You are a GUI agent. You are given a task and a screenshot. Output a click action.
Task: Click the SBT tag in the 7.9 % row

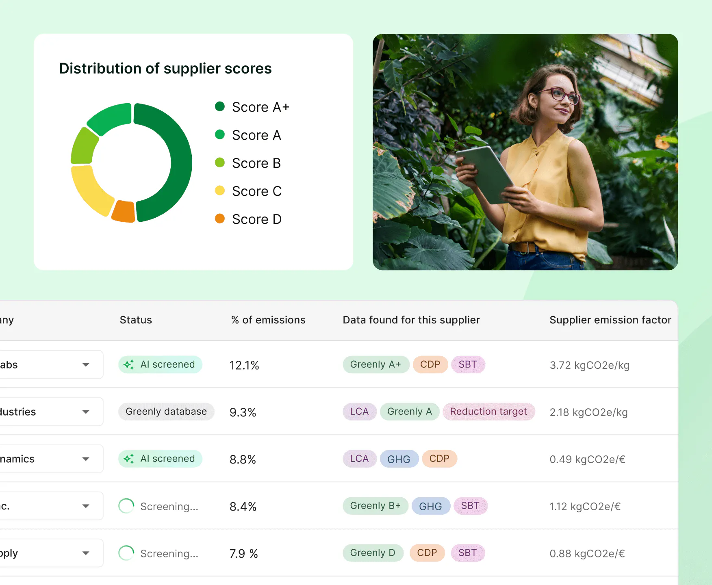468,553
